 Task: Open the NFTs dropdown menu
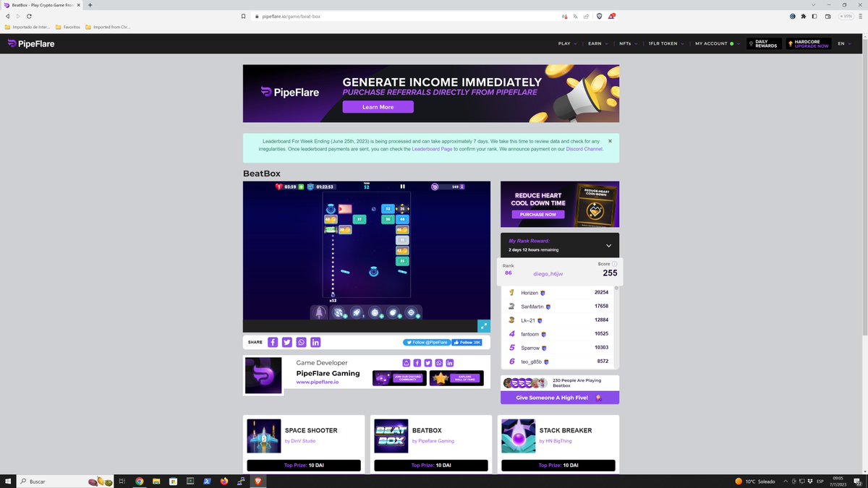tap(628, 43)
